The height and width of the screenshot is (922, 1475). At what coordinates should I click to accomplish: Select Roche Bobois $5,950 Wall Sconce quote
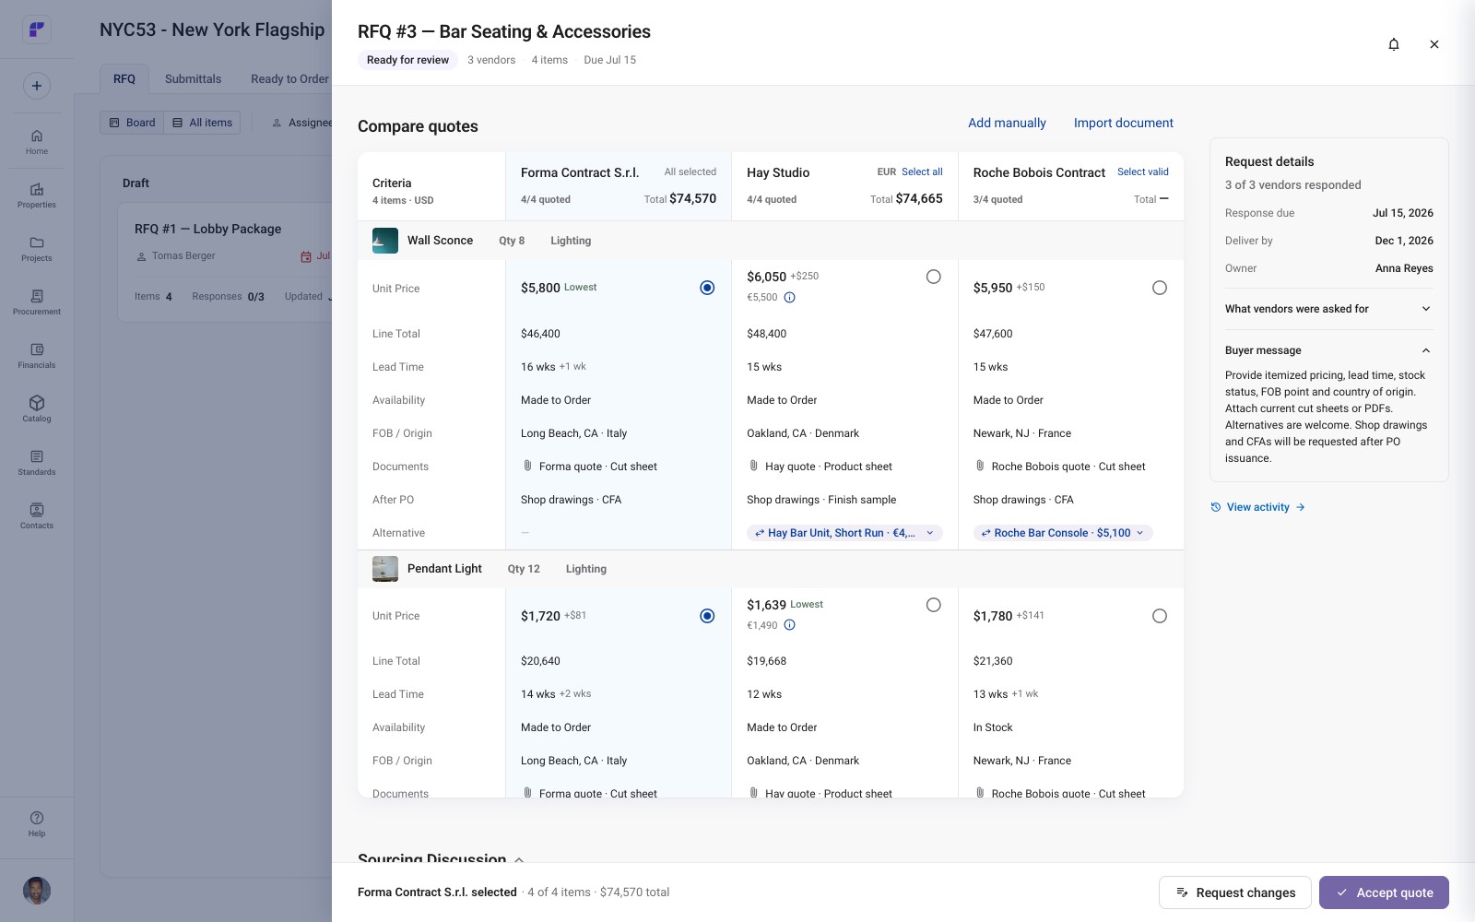[x=1160, y=288]
